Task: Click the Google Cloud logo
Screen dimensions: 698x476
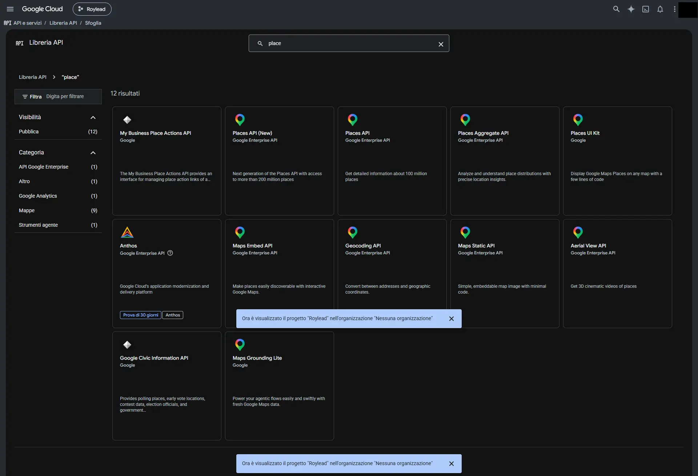Action: tap(42, 9)
